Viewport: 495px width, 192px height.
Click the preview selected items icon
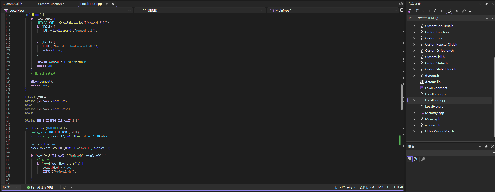[471, 11]
